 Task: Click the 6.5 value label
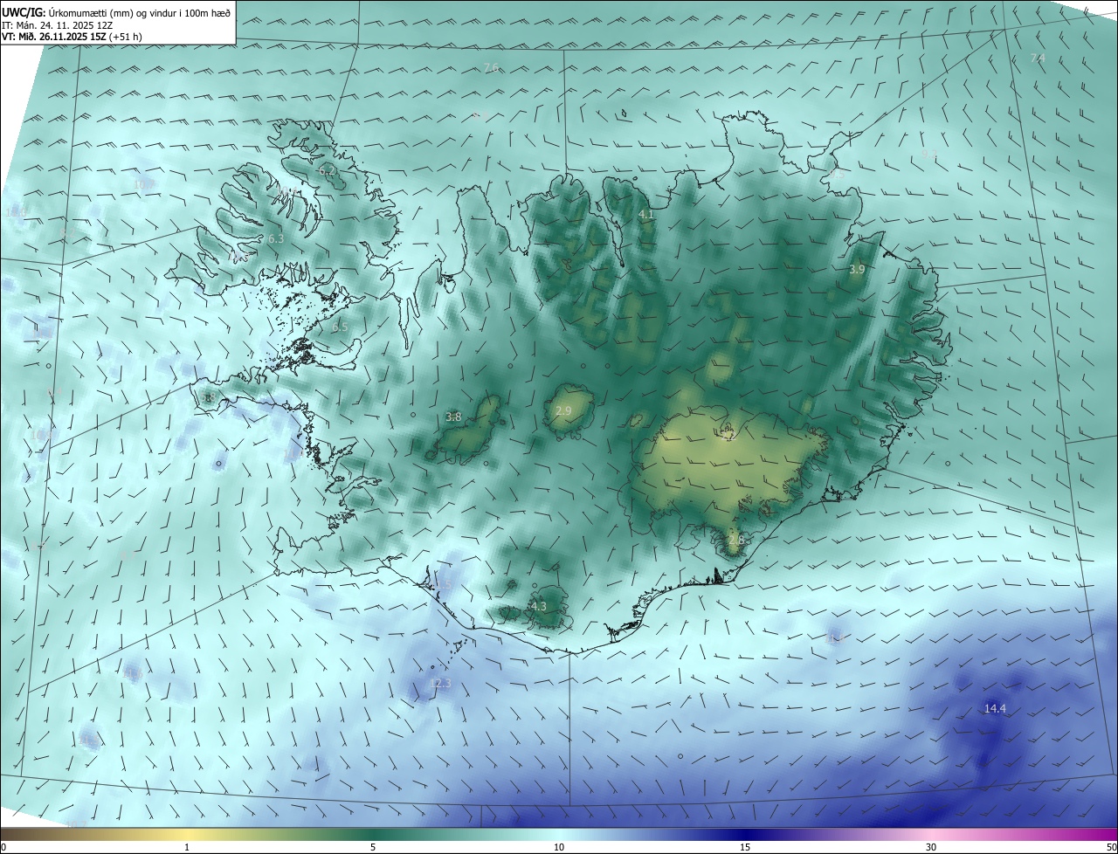pos(340,327)
